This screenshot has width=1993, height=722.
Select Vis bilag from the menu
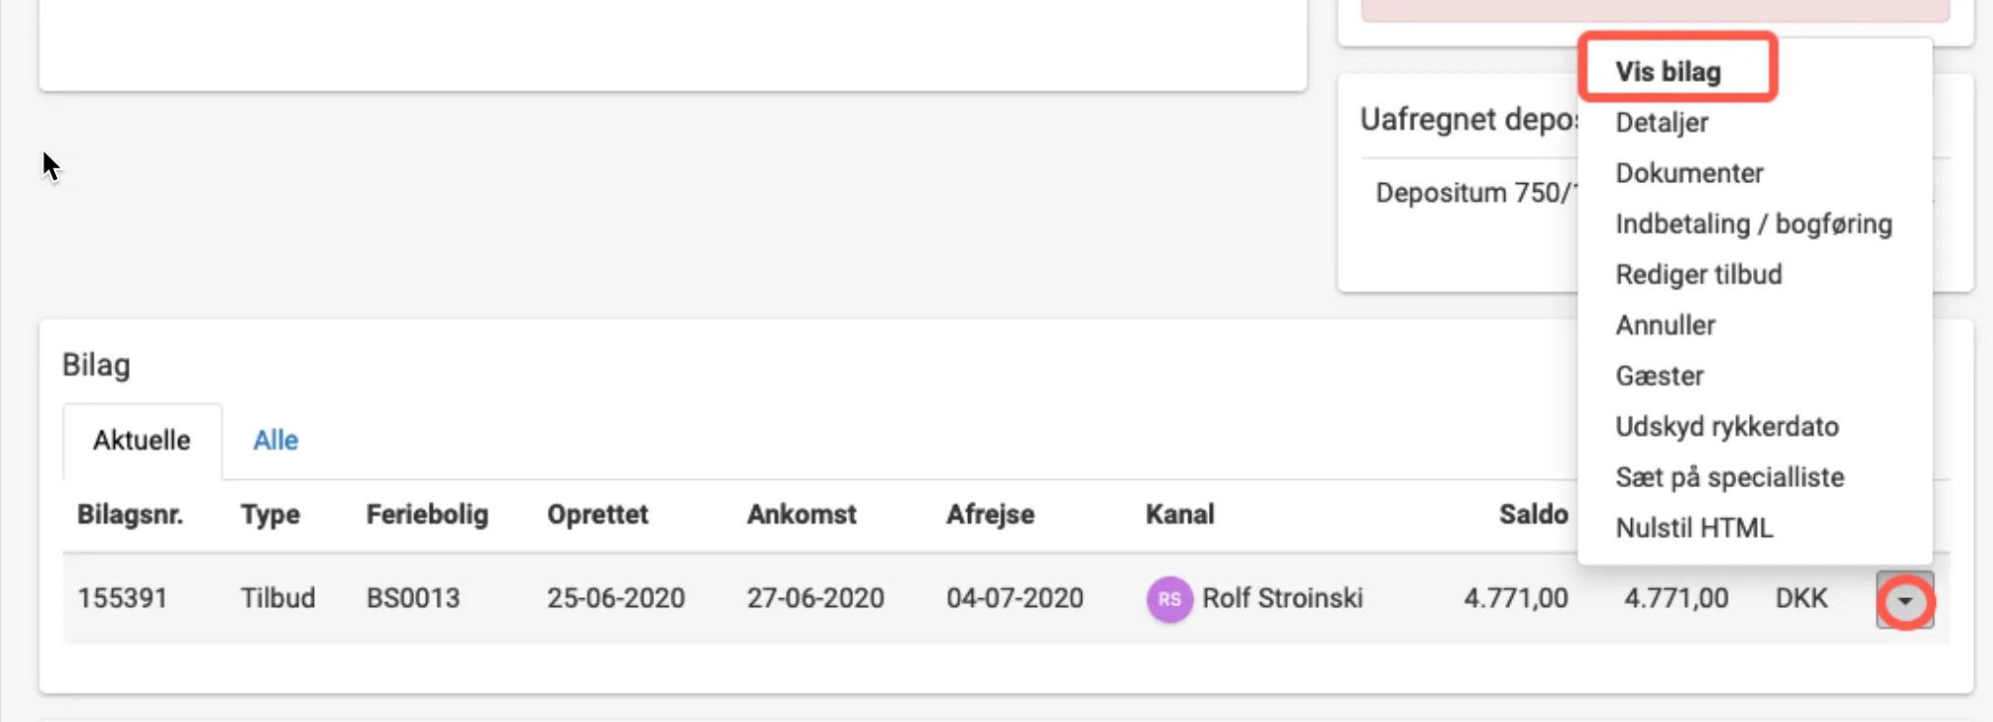[1667, 72]
